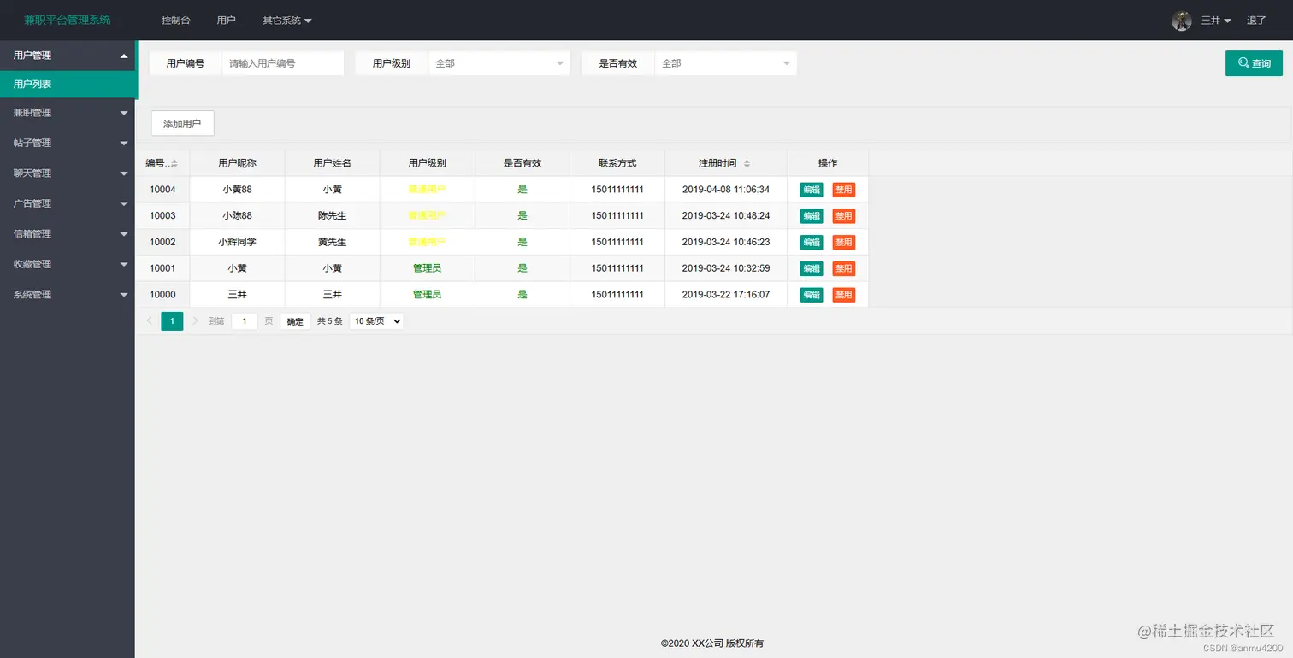1293x658 pixels.
Task: Open the 用户级别 filter dropdown
Action: point(499,63)
